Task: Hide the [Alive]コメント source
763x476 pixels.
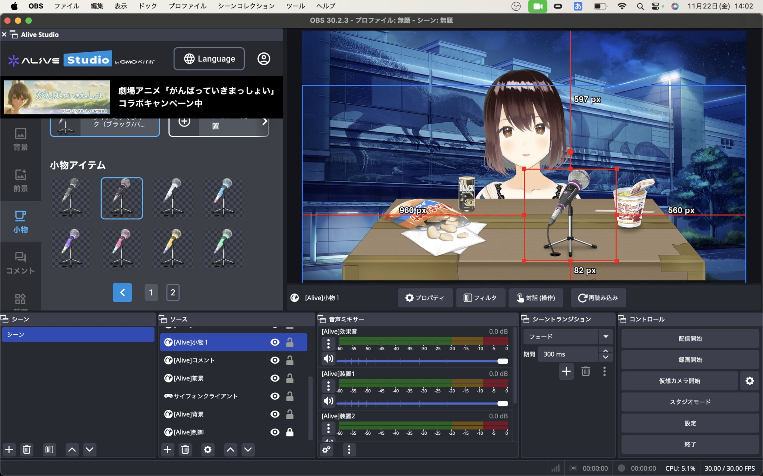Action: [x=275, y=360]
